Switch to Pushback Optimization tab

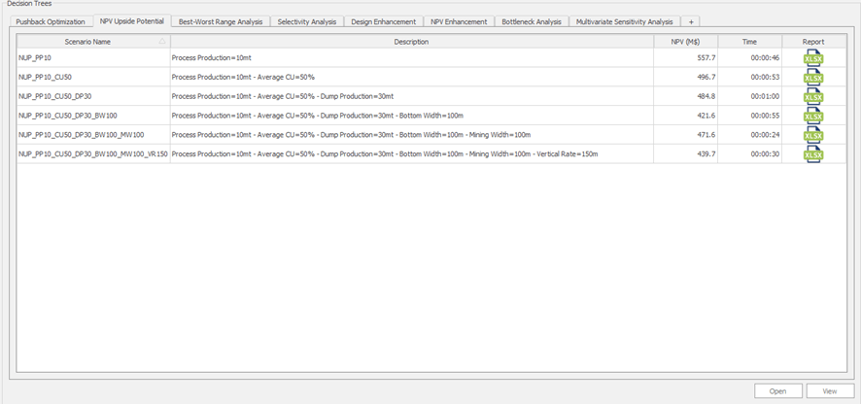pos(52,21)
